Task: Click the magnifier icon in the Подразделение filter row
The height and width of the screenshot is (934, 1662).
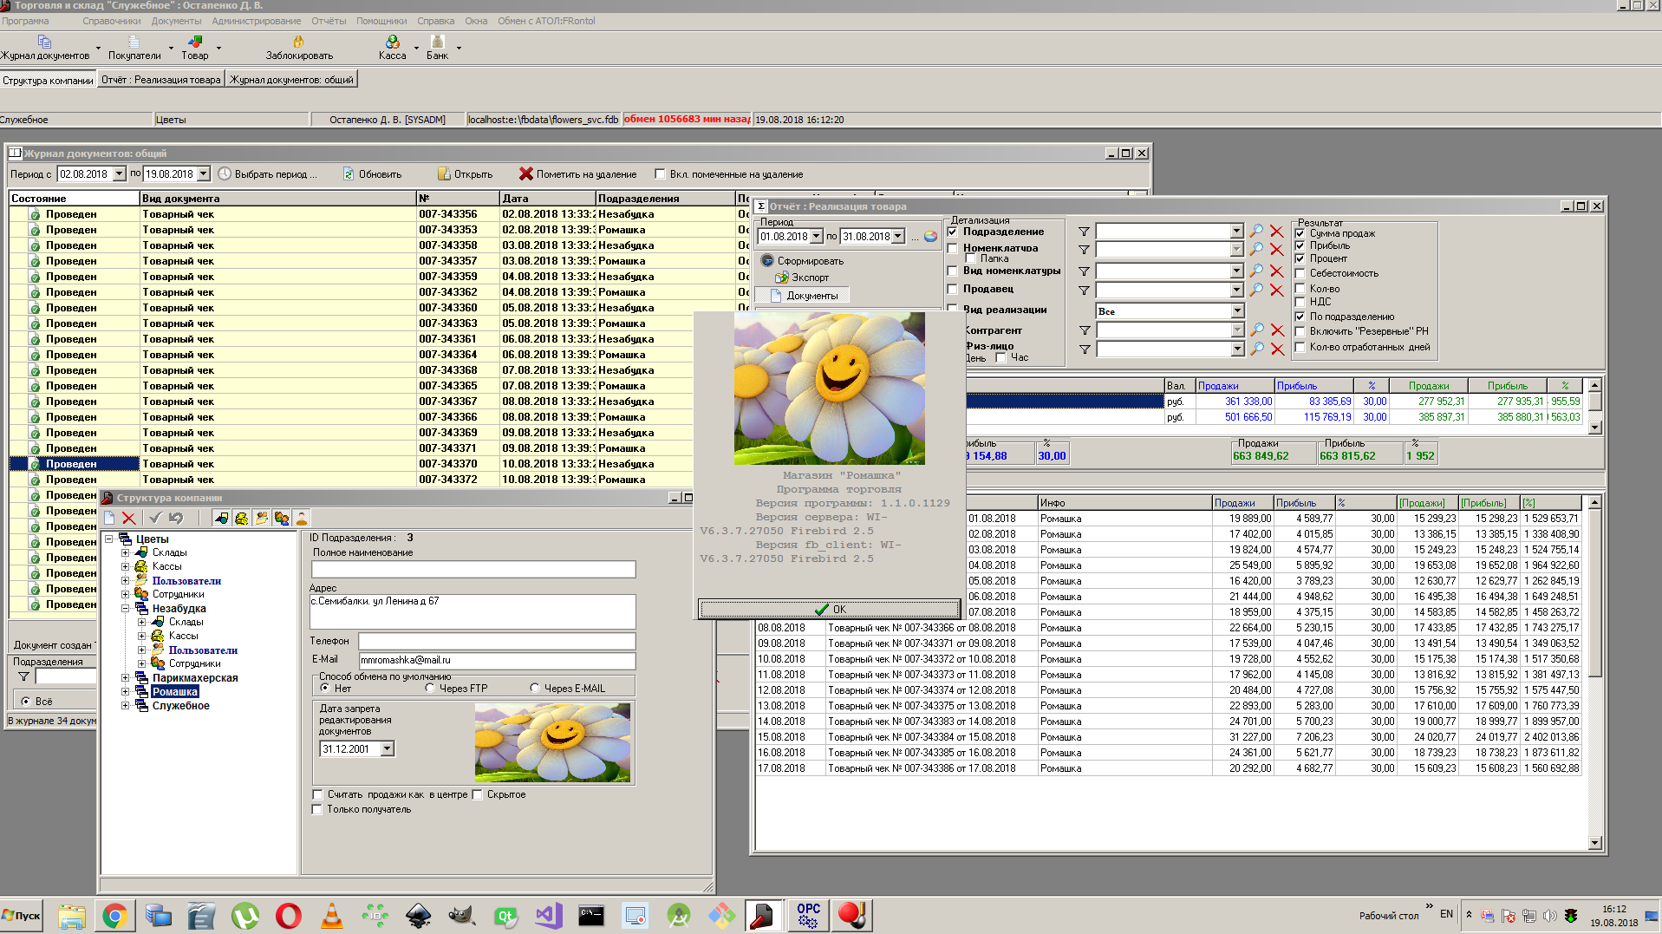Action: [1256, 231]
